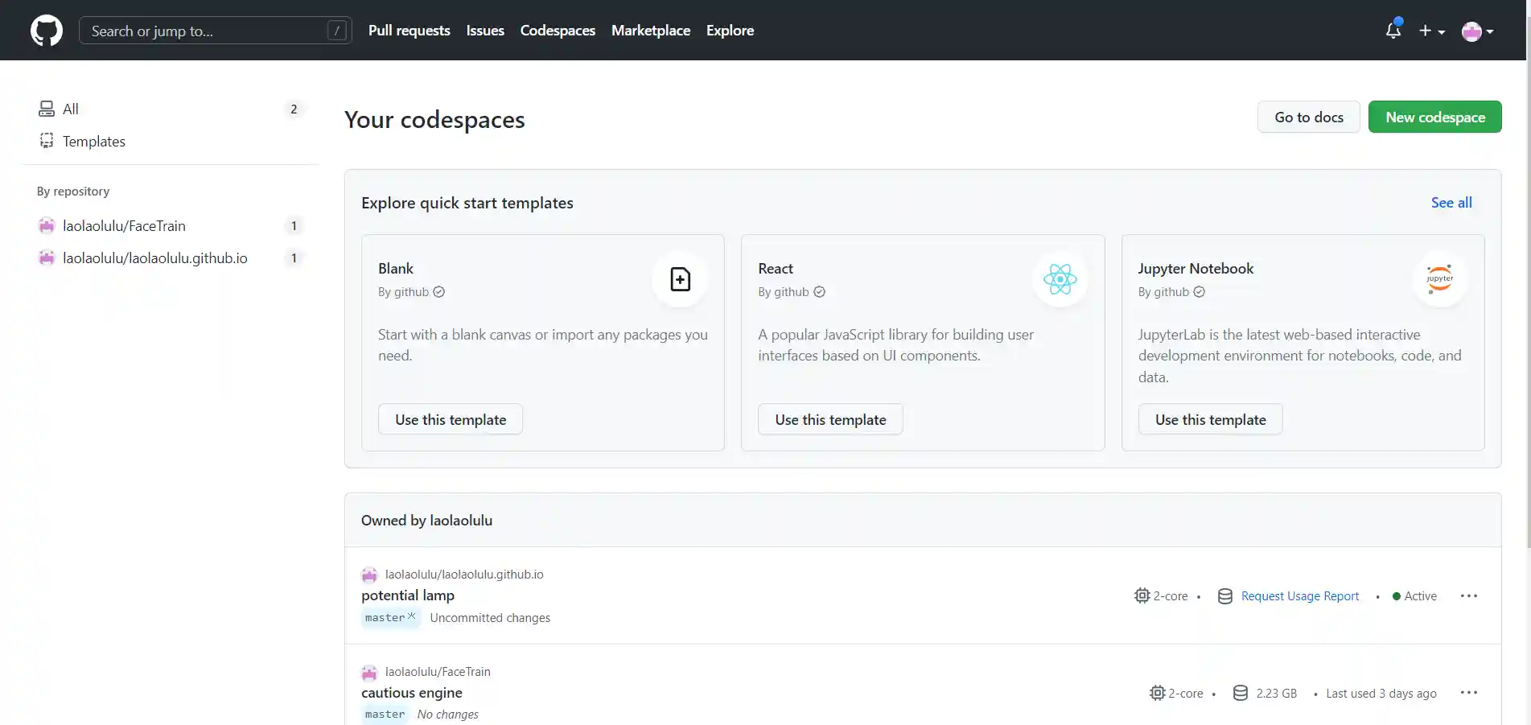
Task: Click See all templates link
Action: (1451, 203)
